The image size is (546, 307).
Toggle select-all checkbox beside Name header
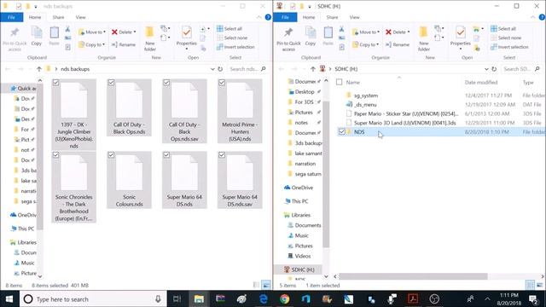point(340,82)
